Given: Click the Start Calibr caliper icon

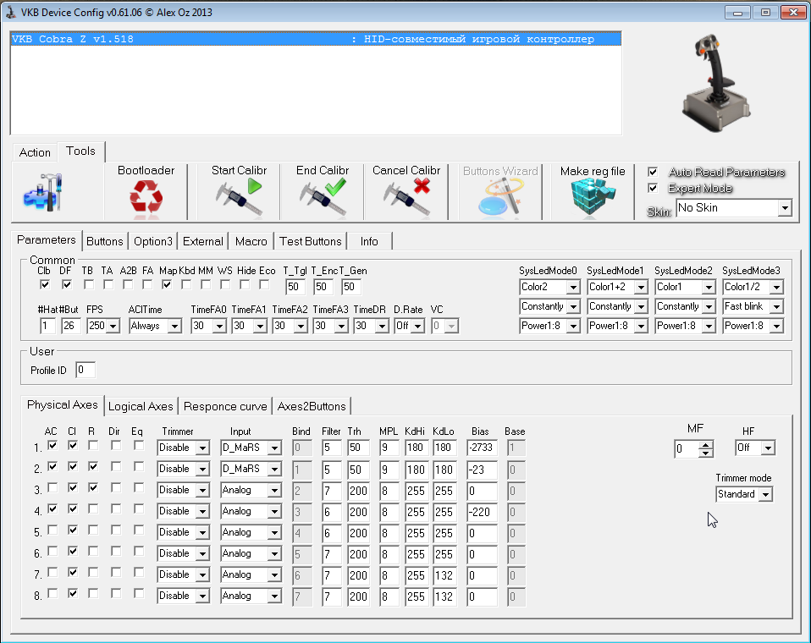Looking at the screenshot, I should coord(238,198).
